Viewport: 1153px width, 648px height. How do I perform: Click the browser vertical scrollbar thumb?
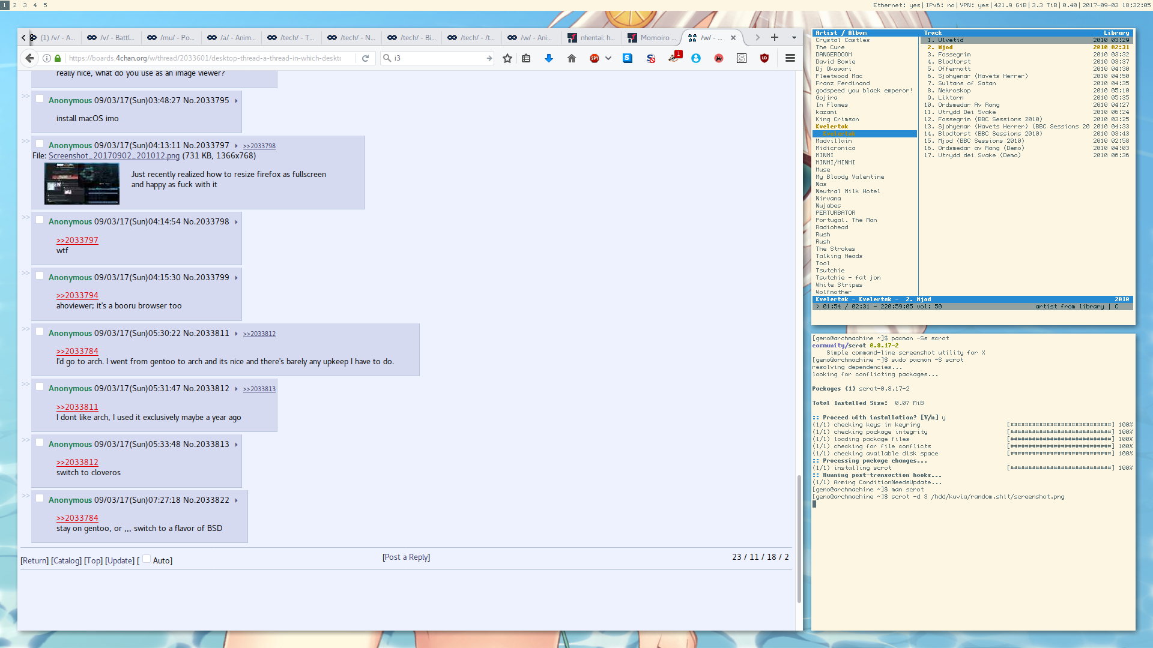pos(799,538)
